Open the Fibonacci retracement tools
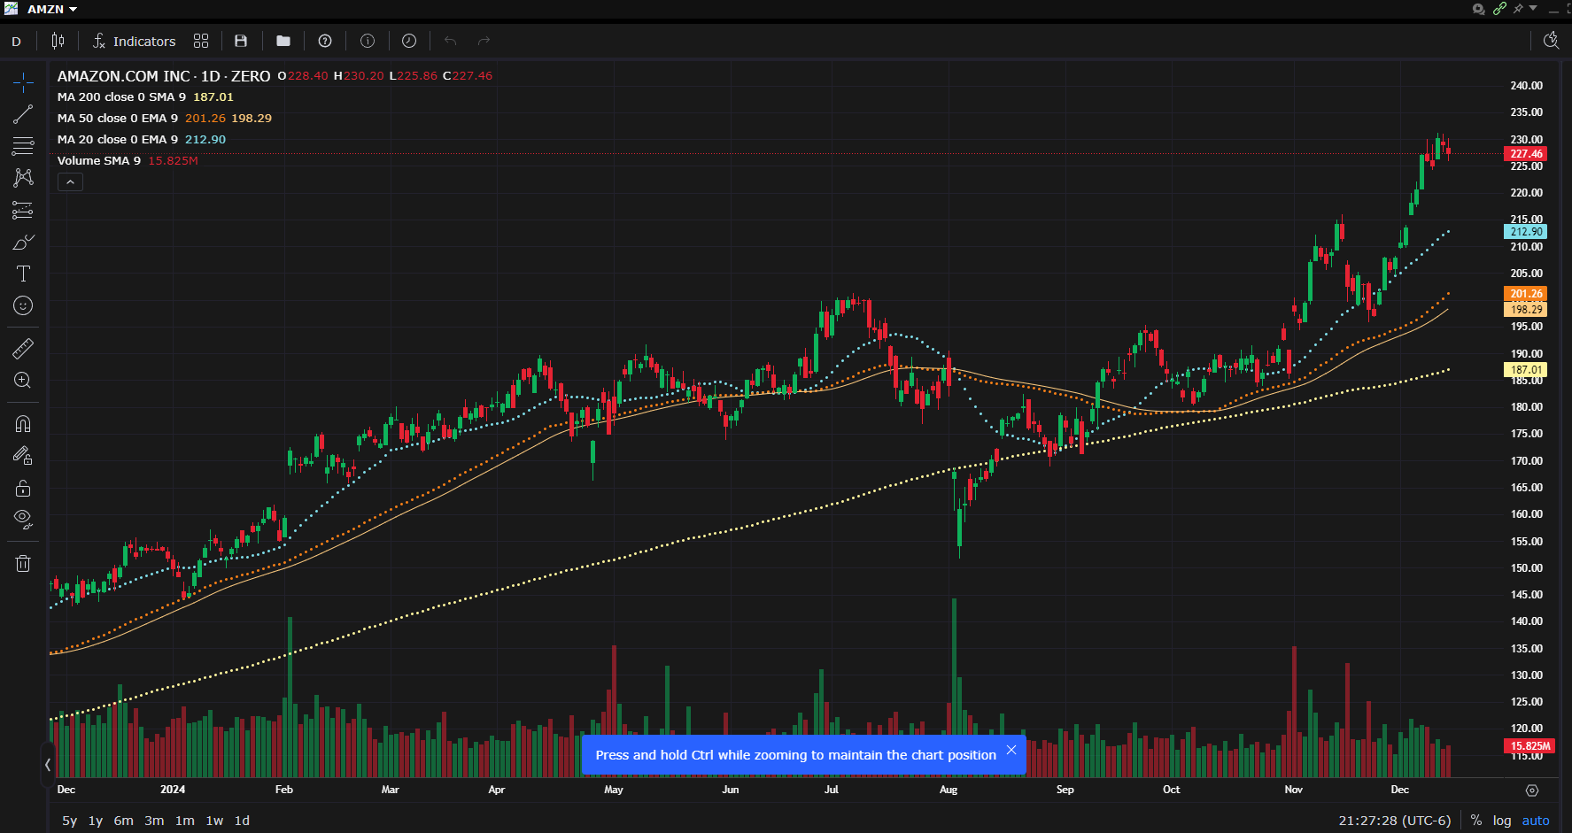The height and width of the screenshot is (833, 1572). pyautogui.click(x=23, y=146)
